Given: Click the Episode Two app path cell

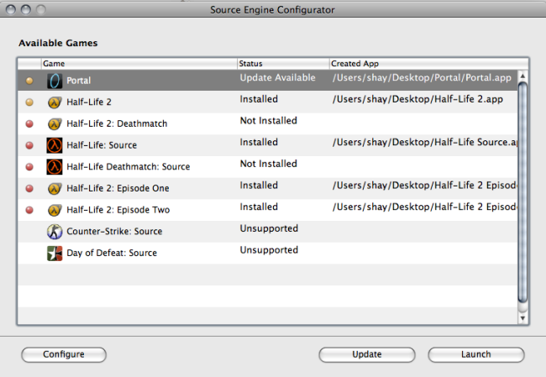Looking at the screenshot, I should point(425,207).
